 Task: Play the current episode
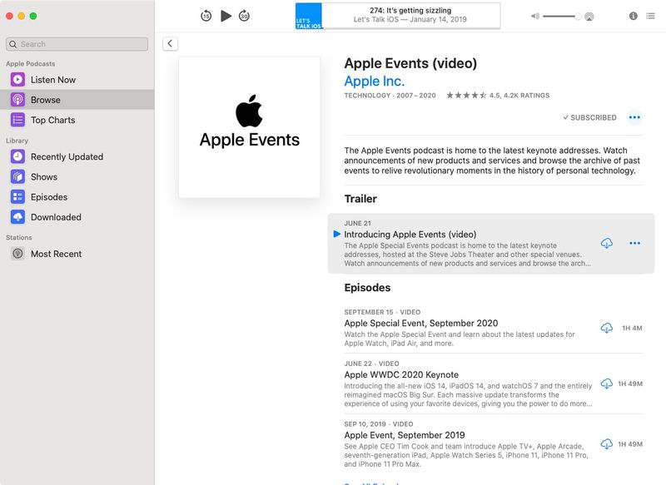tap(226, 16)
